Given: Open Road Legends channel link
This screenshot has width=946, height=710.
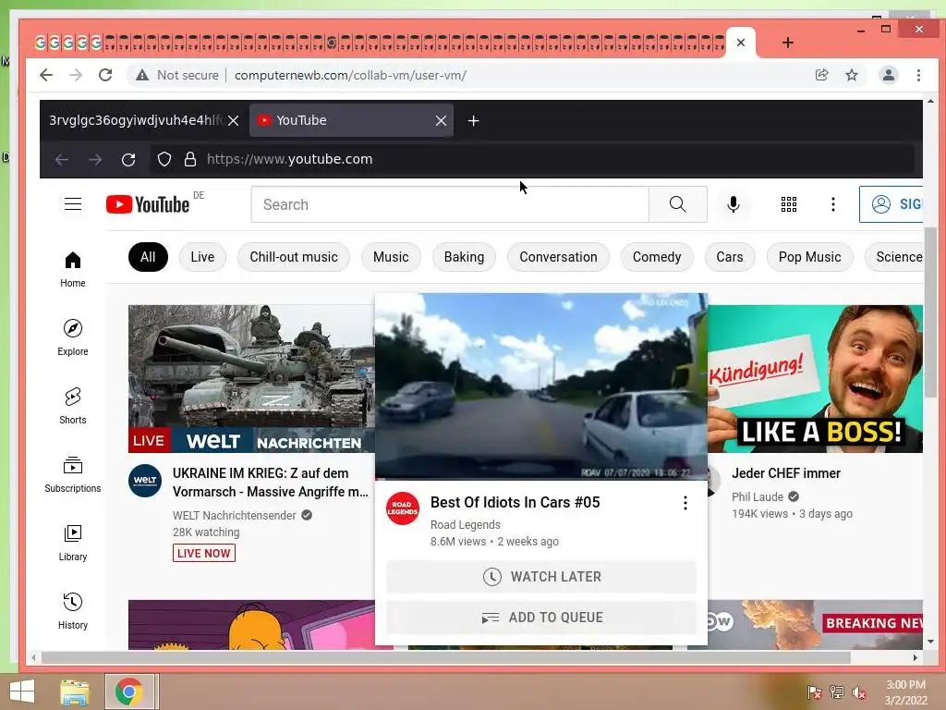Looking at the screenshot, I should 466,525.
